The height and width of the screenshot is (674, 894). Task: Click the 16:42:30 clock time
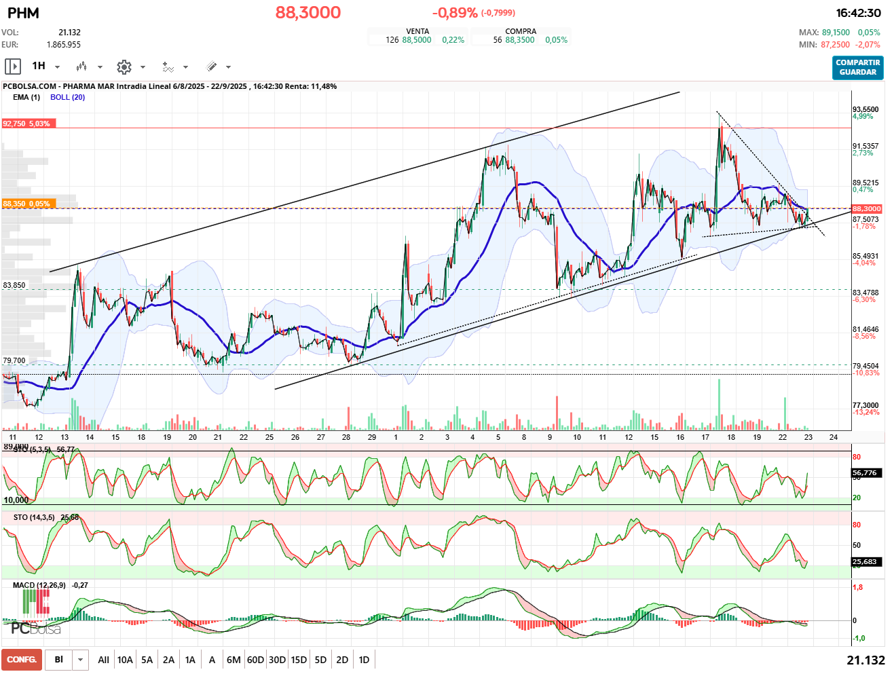[858, 13]
